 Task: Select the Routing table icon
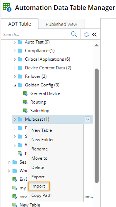[25, 102]
